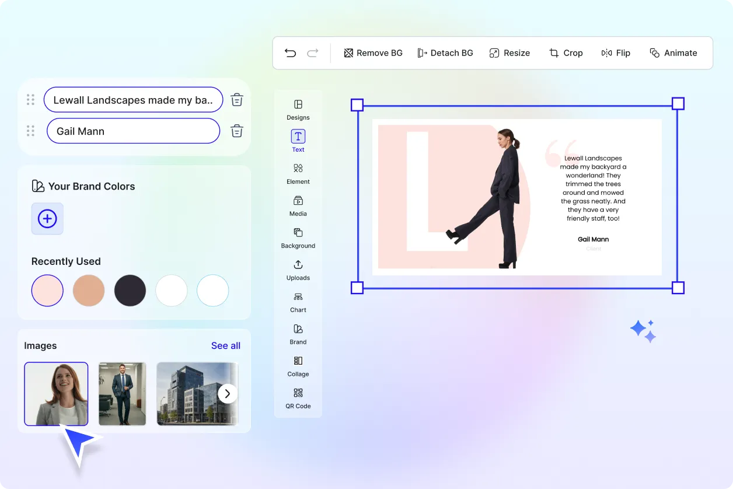
Task: Expand more images with the arrow chevron
Action: click(228, 393)
